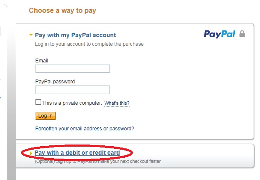This screenshot has height=180, width=260.
Task: Check the This is a private computer box
Action: point(38,102)
